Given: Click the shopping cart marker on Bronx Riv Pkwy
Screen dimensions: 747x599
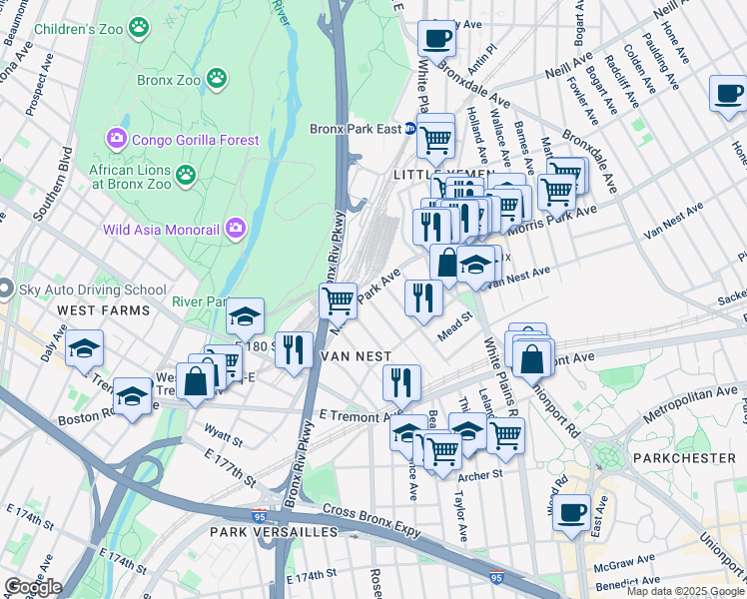Looking at the screenshot, I should [338, 301].
